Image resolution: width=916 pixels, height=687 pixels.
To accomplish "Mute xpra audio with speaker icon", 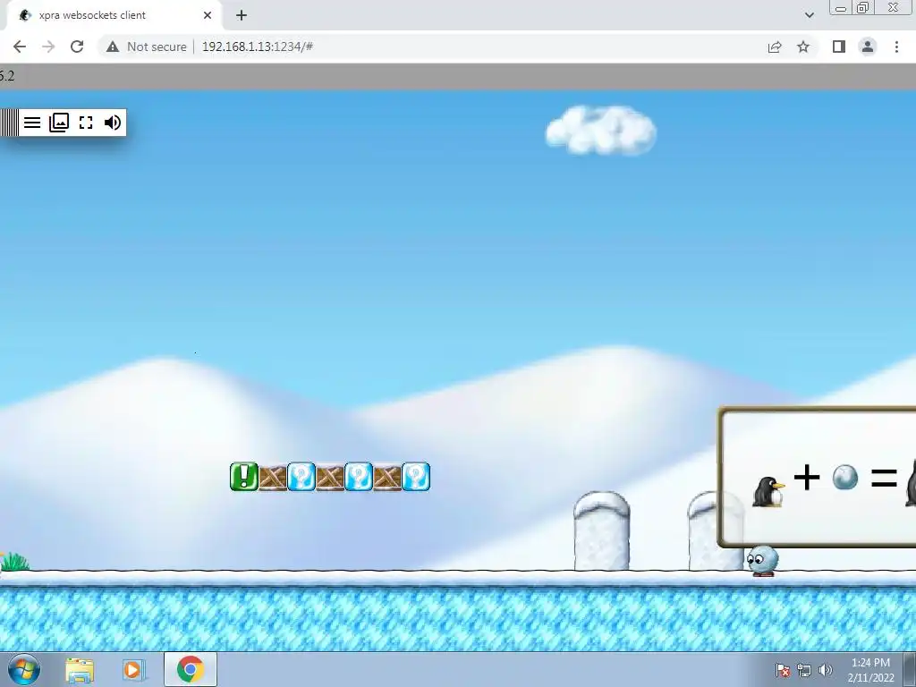I will click(112, 123).
